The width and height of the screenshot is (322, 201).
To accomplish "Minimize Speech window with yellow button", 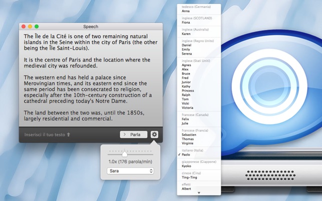I will [x=30, y=26].
